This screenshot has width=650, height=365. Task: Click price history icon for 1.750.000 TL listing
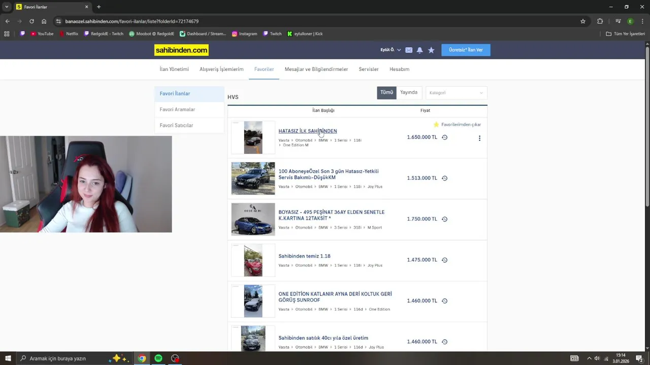pyautogui.click(x=444, y=219)
